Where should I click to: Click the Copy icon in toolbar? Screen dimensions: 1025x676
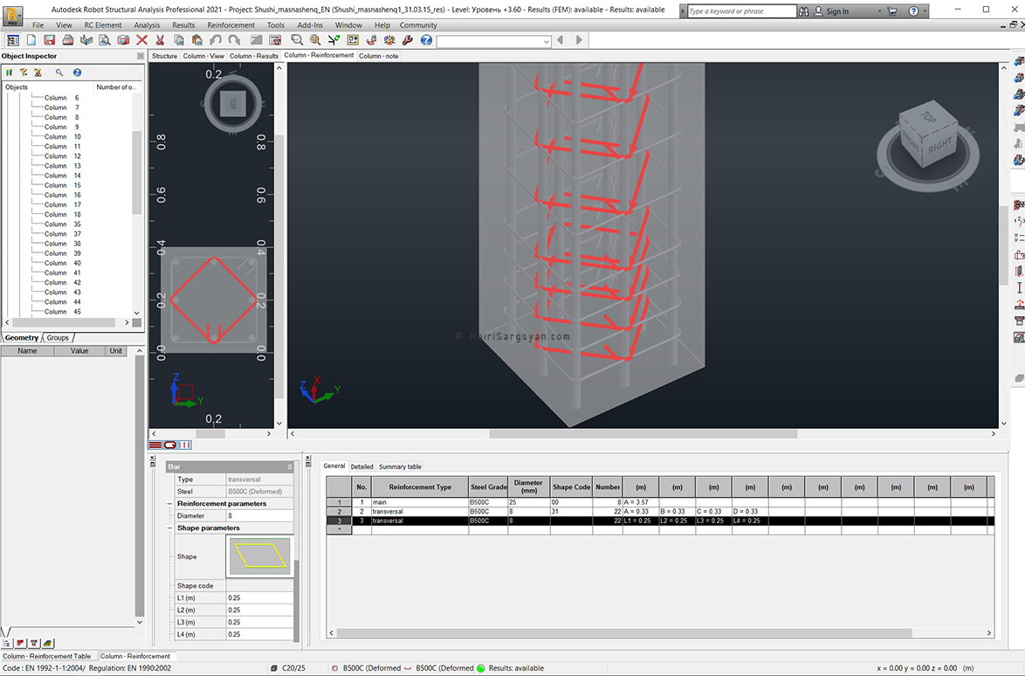click(178, 40)
